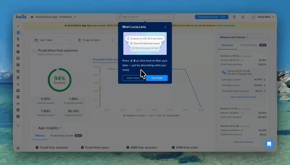Click the calendar icon in Last 7 days
This screenshot has width=290, height=165.
[x=36, y=40]
